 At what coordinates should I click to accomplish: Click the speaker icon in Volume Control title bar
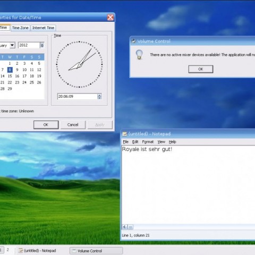point(133,41)
